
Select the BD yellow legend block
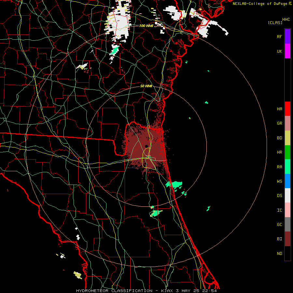[287, 138]
